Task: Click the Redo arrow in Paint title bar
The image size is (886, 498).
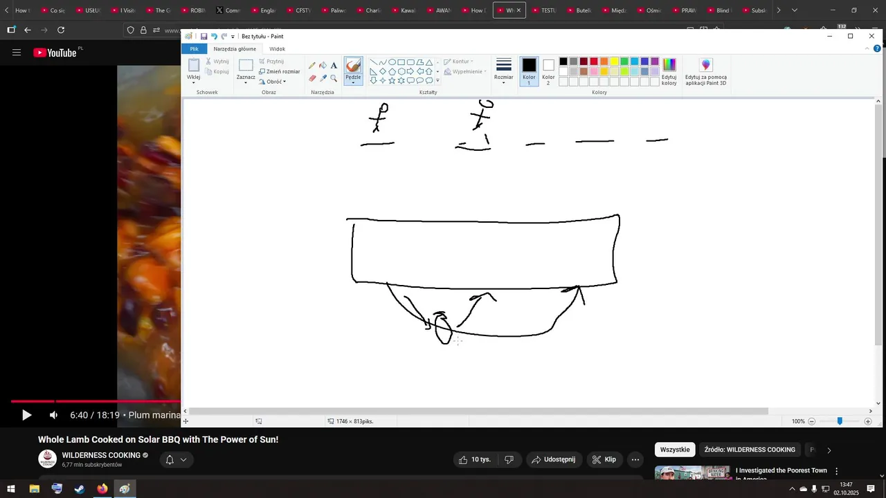Action: point(224,36)
